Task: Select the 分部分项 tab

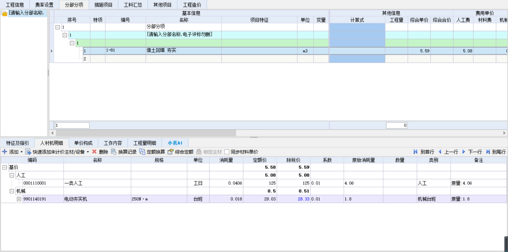Action: click(74, 5)
